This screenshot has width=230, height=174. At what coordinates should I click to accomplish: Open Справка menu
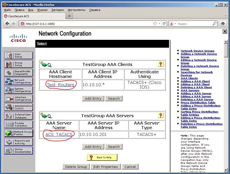(x=95, y=10)
